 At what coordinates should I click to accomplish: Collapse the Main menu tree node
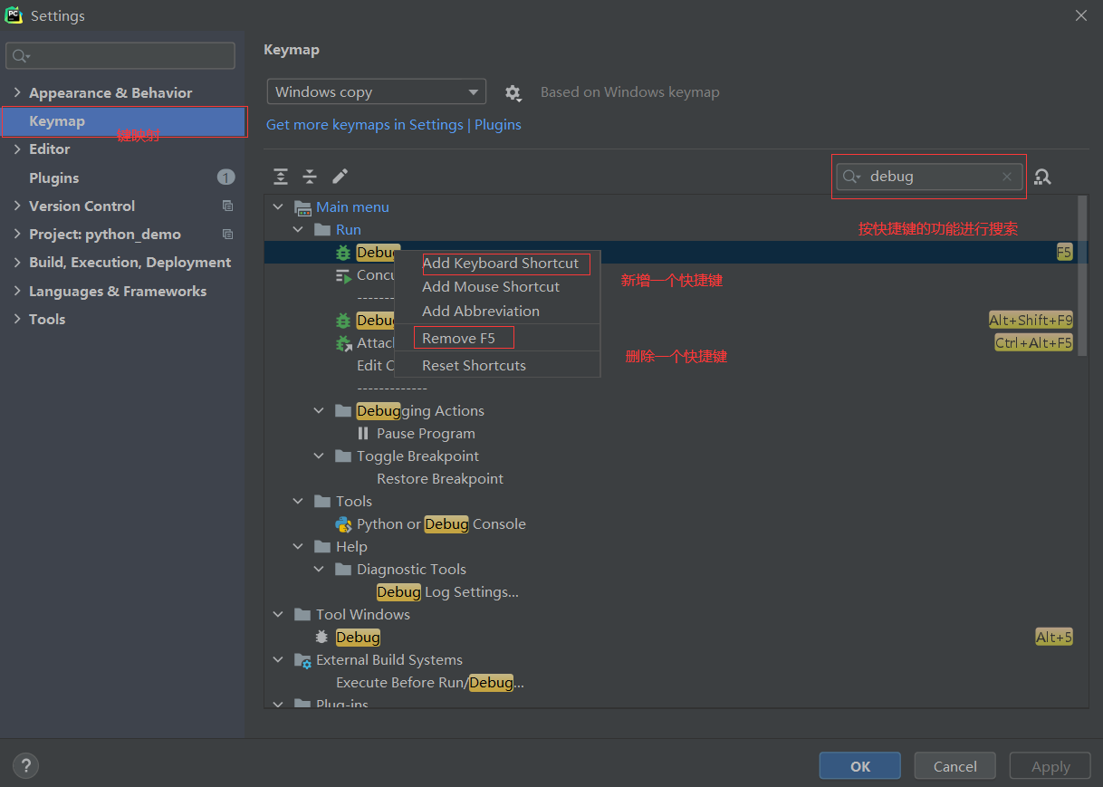[279, 207]
